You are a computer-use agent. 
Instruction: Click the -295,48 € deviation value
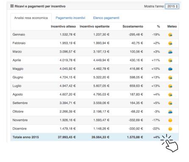click(136, 34)
